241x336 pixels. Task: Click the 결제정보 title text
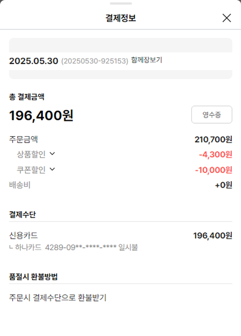(x=121, y=18)
